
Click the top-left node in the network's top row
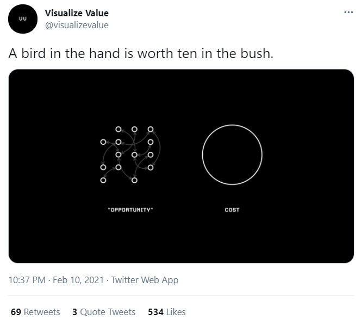coord(118,130)
